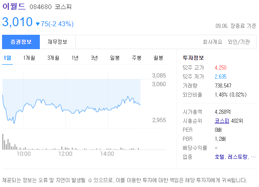Click the 시가총액 value 4,268억
The image size is (259, 187).
(x=222, y=112)
